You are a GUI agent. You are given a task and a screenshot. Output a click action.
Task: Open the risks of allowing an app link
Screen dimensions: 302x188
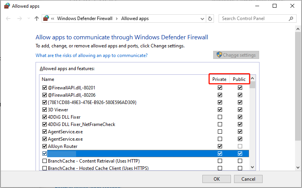[x=92, y=55]
